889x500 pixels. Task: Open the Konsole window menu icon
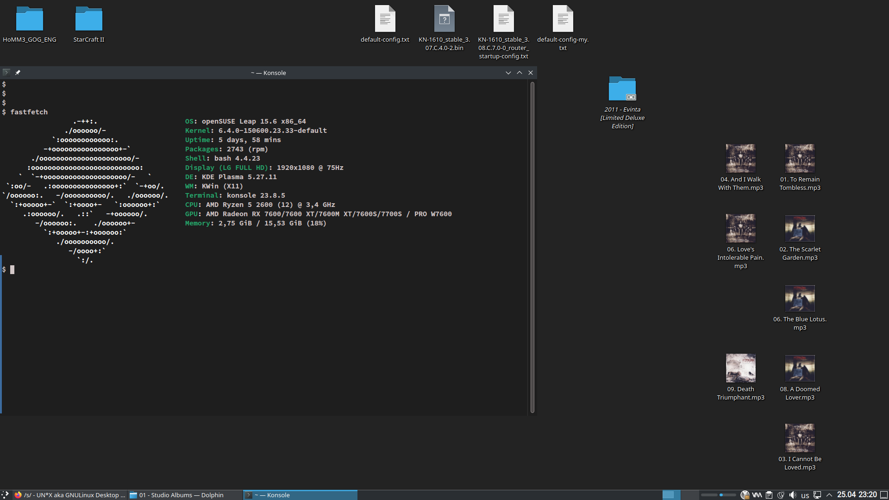[x=6, y=73]
